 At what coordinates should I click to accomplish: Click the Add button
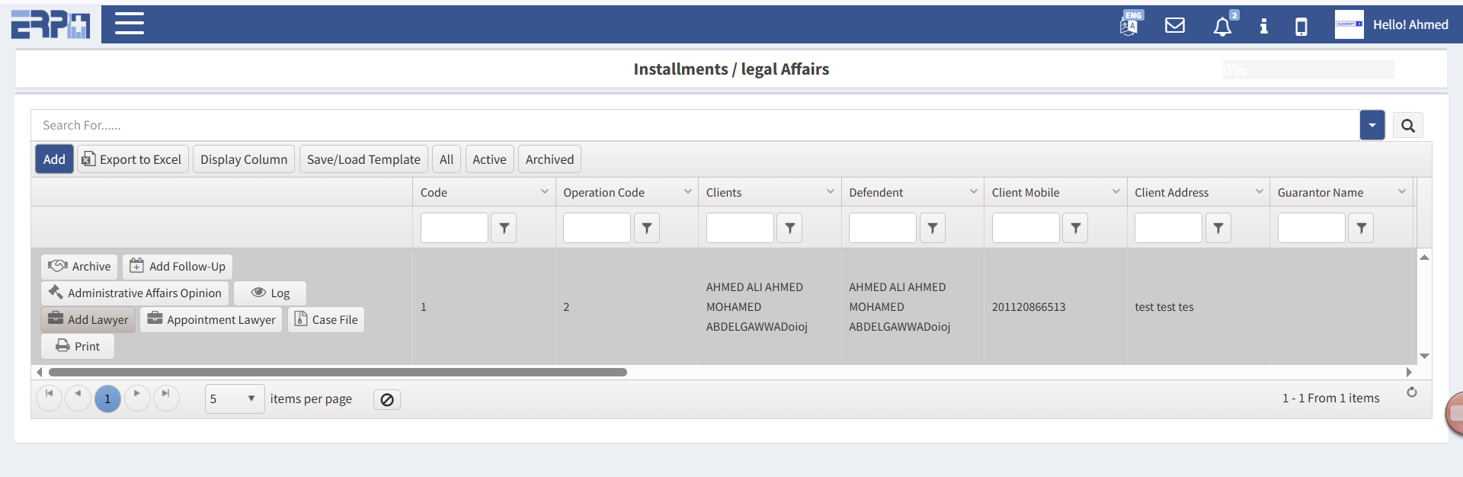click(54, 159)
